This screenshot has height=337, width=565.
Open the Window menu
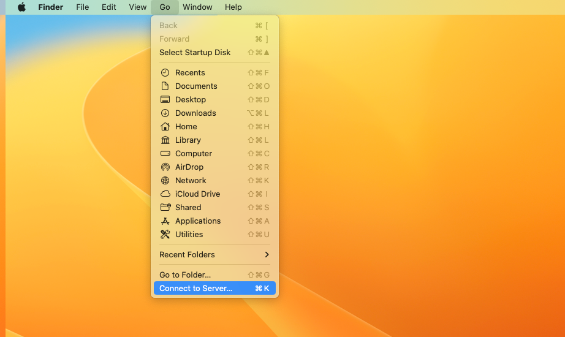pos(197,7)
